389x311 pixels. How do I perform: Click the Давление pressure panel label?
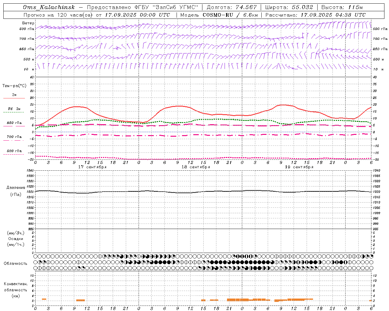pos(16,188)
